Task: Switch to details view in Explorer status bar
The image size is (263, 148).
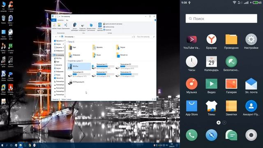Action: click(x=152, y=99)
